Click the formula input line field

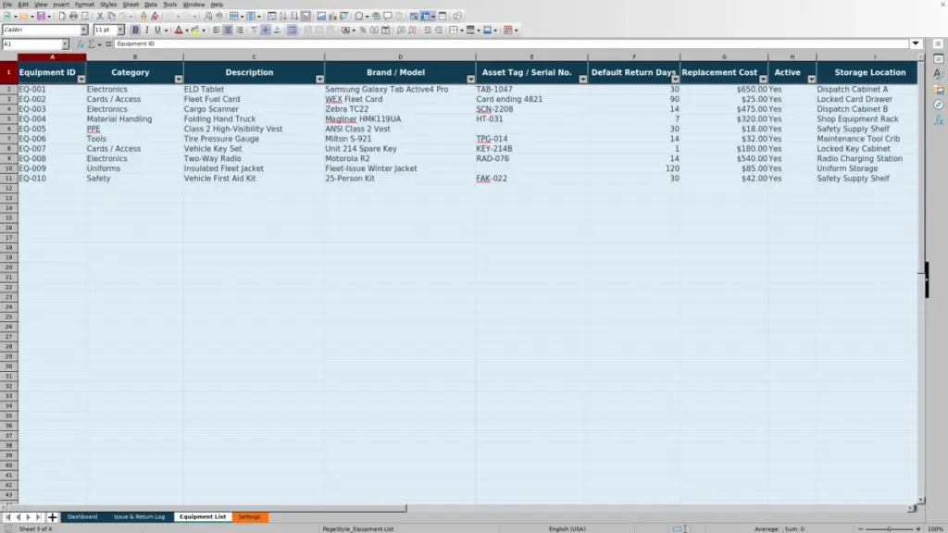tap(511, 44)
